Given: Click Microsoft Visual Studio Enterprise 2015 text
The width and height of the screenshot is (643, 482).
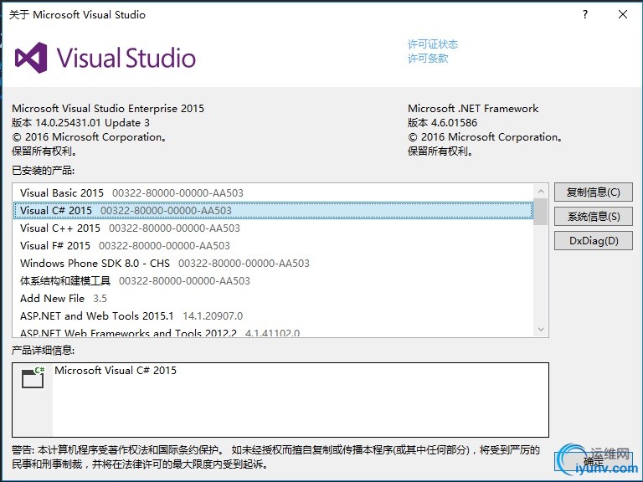Looking at the screenshot, I should pos(108,108).
